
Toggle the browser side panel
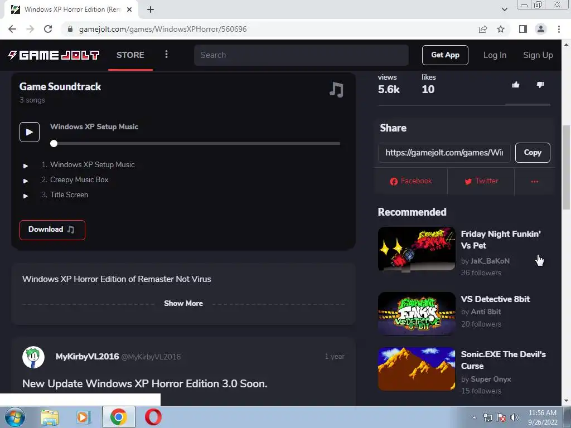(523, 29)
